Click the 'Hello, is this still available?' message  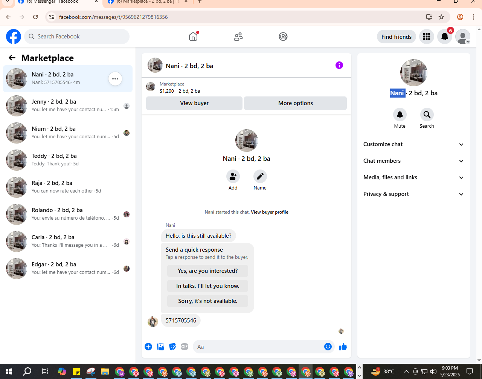(x=198, y=236)
